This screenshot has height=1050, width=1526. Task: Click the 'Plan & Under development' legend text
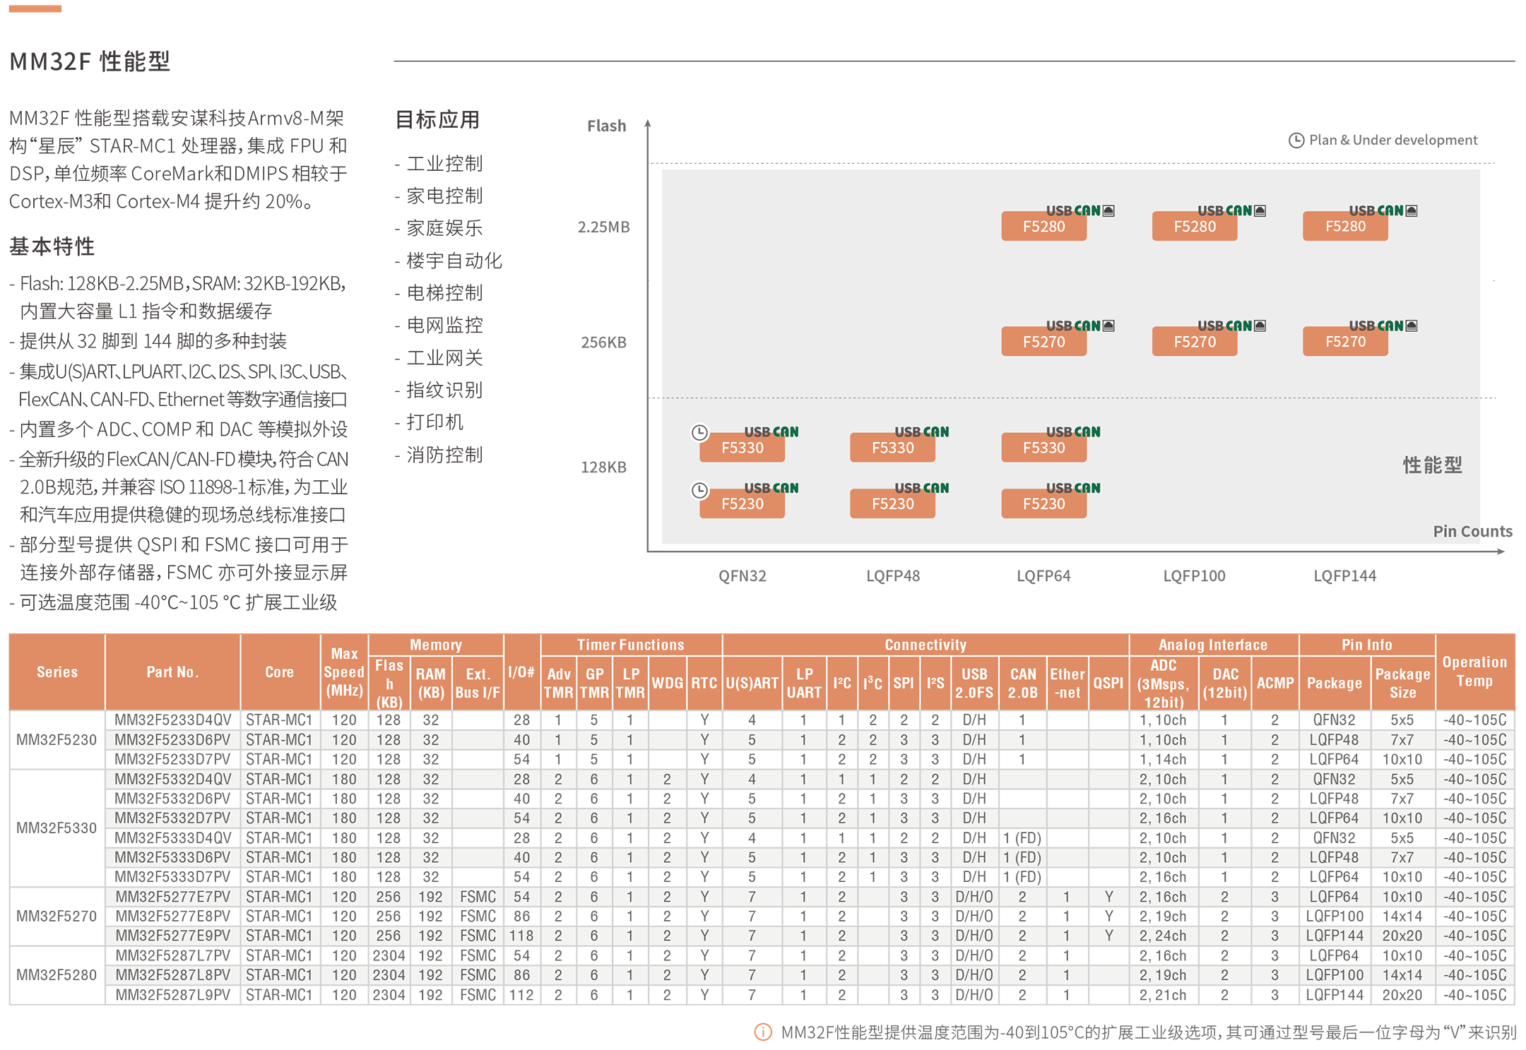coord(1393,140)
